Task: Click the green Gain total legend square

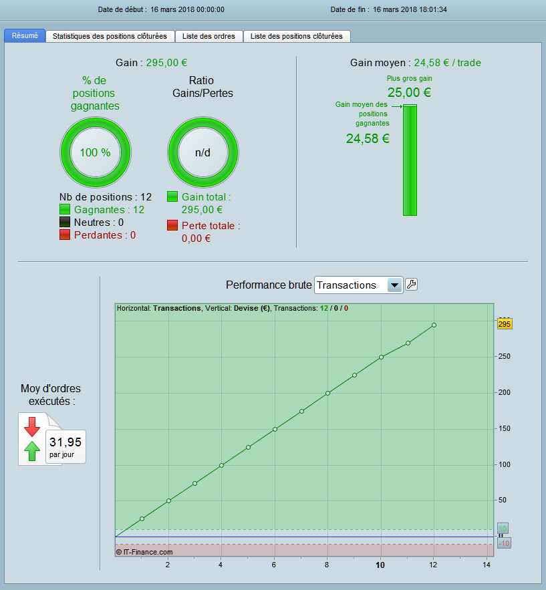Action: tap(172, 196)
